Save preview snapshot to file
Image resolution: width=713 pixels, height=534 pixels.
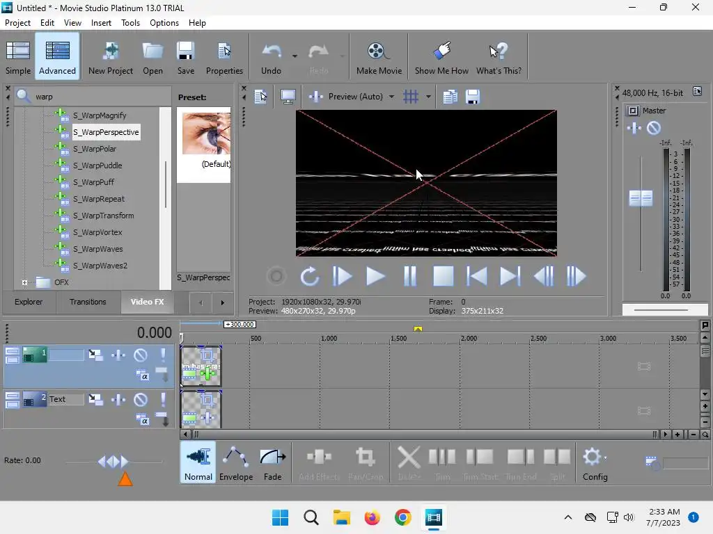[473, 96]
